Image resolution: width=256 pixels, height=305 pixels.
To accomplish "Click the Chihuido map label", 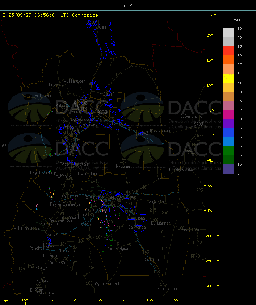I will click(x=52, y=256).
